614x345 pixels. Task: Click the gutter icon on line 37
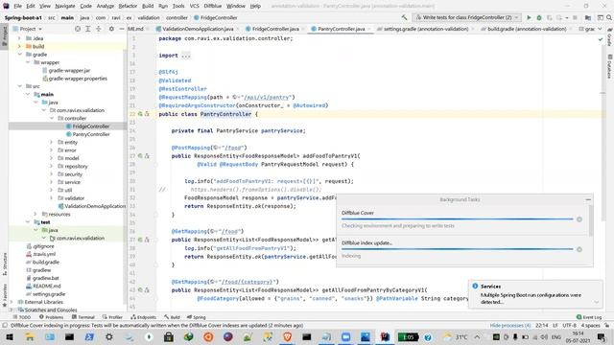140,240
